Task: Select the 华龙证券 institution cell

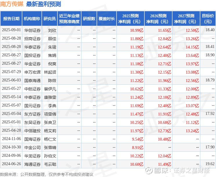Action: (x=32, y=156)
